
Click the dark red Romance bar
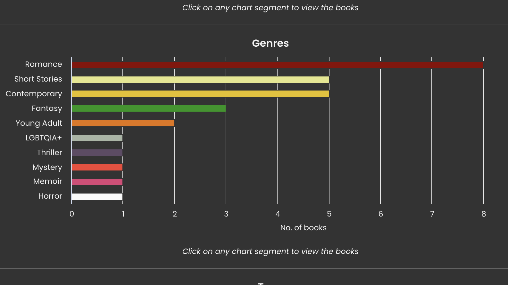tap(277, 65)
